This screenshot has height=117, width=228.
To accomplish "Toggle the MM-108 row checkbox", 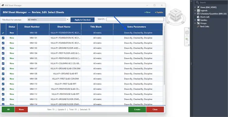I will pyautogui.click(x=3, y=74).
